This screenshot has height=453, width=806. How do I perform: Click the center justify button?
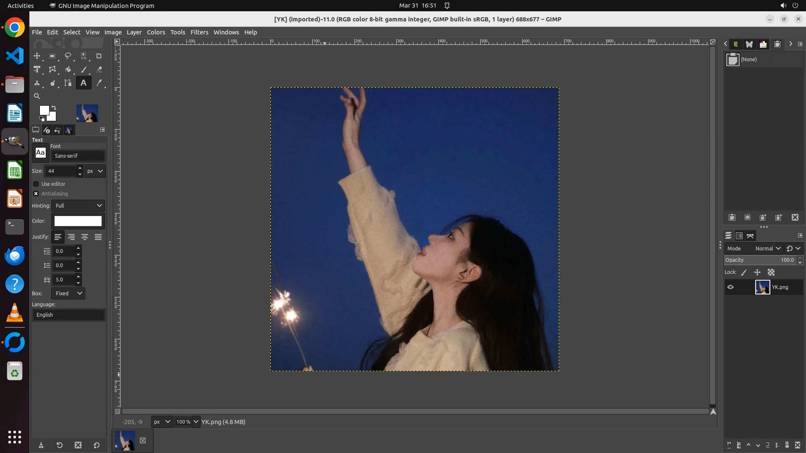(85, 237)
